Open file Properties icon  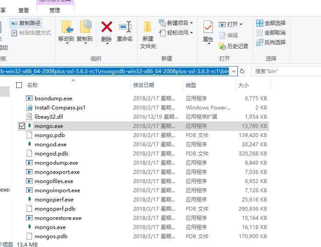208,27
